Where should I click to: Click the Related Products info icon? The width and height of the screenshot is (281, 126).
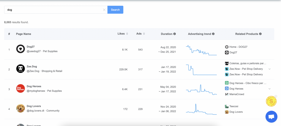[x=260, y=34]
